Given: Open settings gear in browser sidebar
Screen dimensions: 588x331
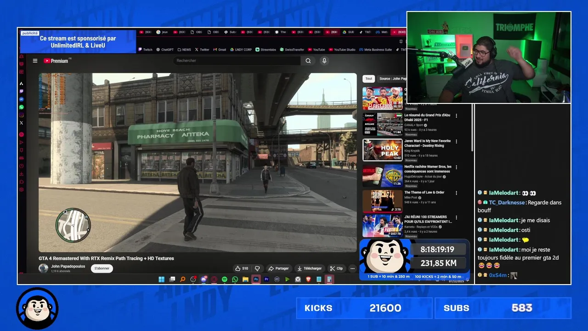Looking at the screenshot, I should [x=22, y=189].
